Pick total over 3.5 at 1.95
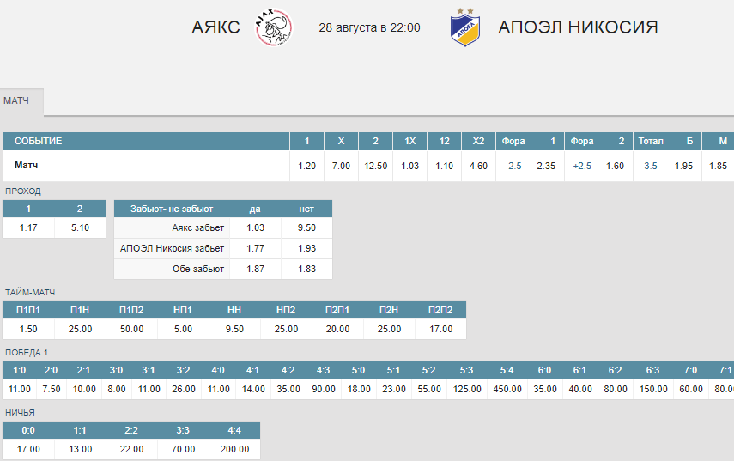 (683, 166)
